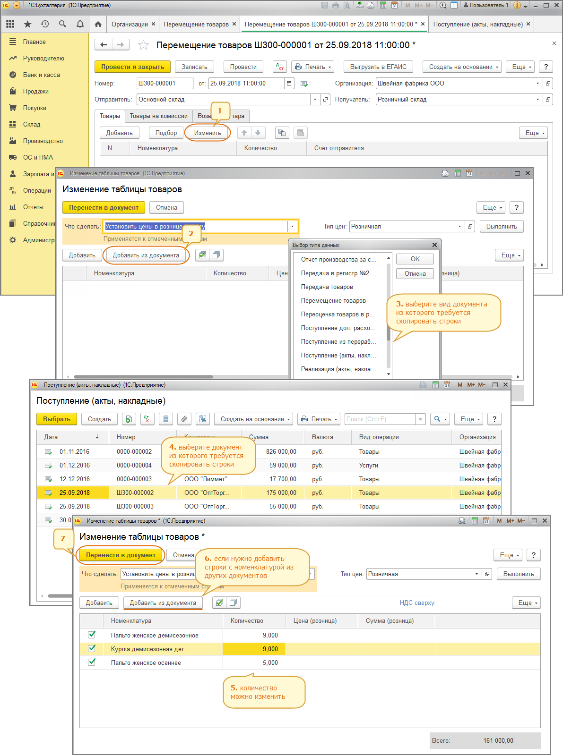Uncheck Куртка демисезонная дет. row
This screenshot has height=756, width=563.
(x=92, y=648)
